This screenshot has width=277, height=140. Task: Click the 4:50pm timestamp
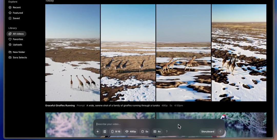(179, 106)
